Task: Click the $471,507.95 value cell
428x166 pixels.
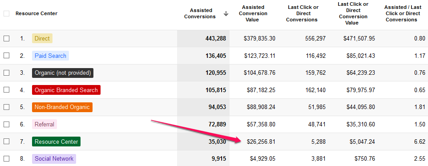Action: pos(359,39)
